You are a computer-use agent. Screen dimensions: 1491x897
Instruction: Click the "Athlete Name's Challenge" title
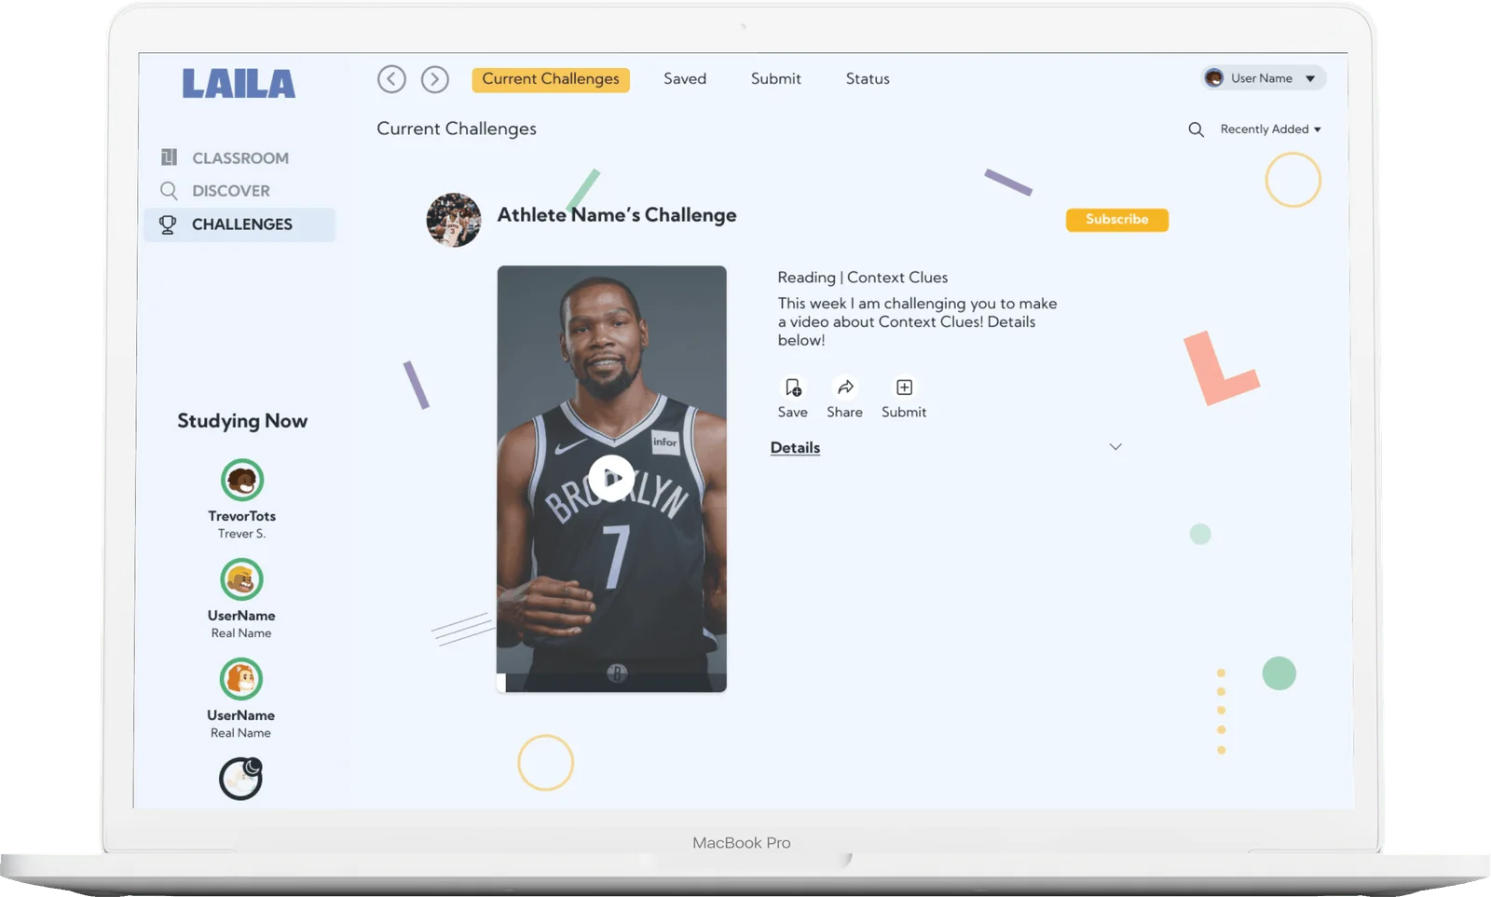point(617,215)
